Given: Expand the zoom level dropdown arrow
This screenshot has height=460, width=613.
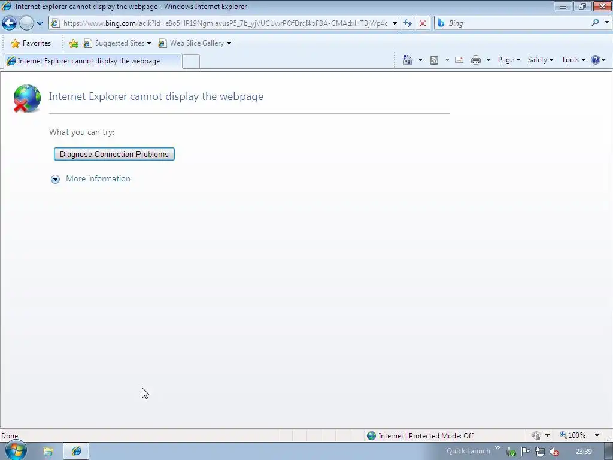Looking at the screenshot, I should (597, 435).
